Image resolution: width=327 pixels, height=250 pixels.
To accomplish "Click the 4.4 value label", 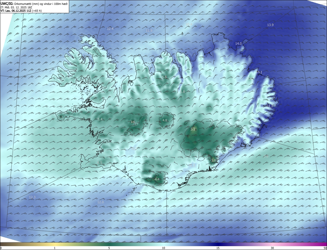I will (157, 179).
